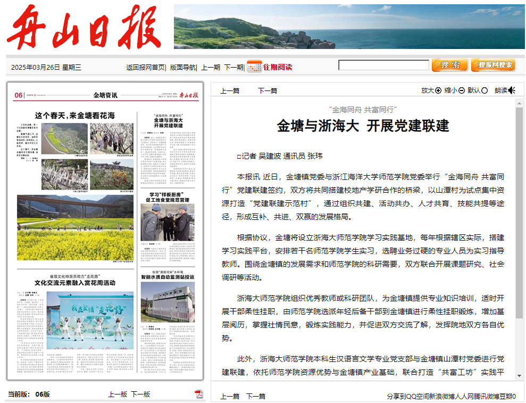Click the zoom out (缩小) minus icon
This screenshot has width=526, height=403.
coord(461,91)
